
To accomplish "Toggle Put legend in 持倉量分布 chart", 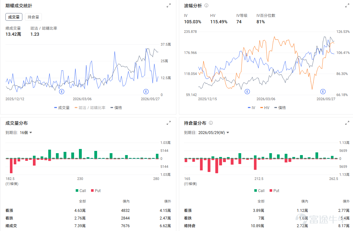I will (x=274, y=191).
